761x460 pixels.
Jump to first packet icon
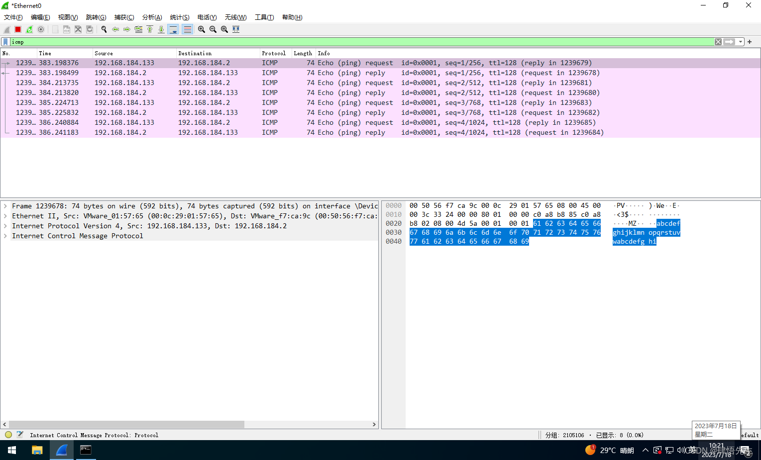pos(150,29)
